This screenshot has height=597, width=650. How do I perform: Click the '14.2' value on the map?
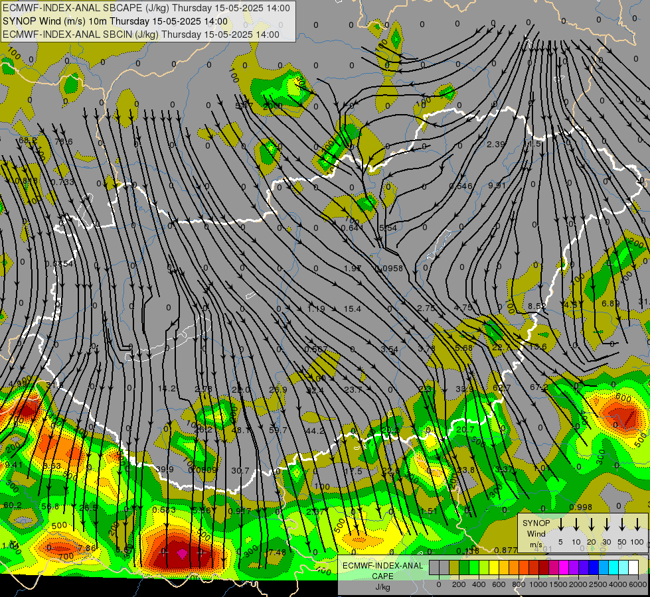coord(167,389)
